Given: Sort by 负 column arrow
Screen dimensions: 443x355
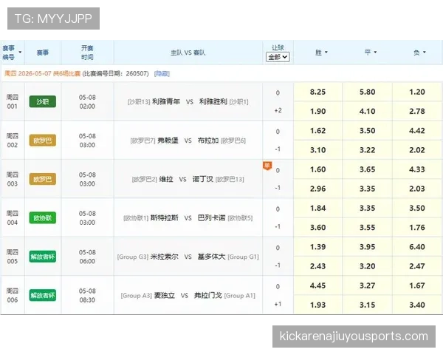Looking at the screenshot, I should pos(425,53).
